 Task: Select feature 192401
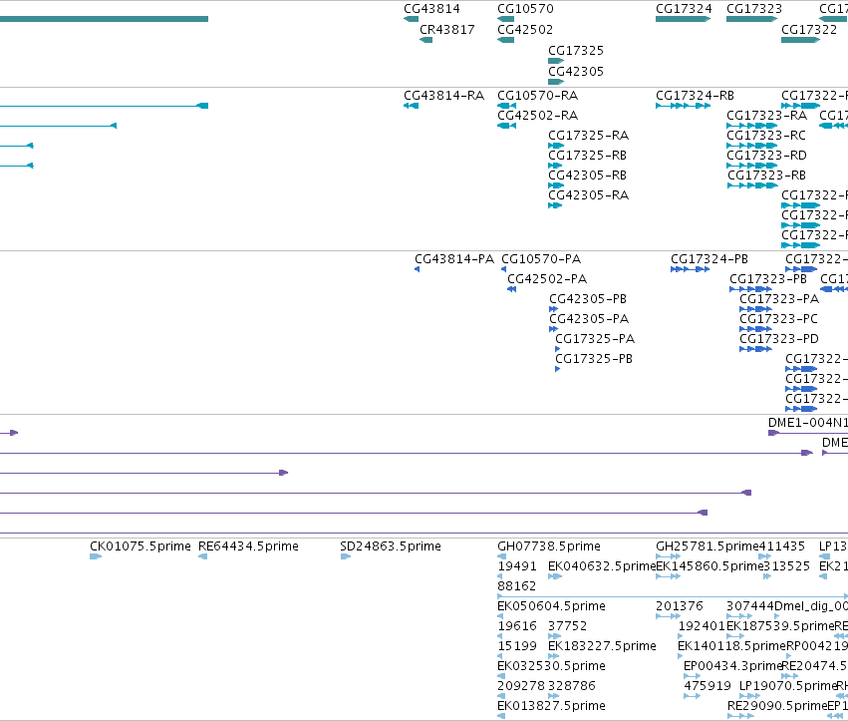[702, 627]
